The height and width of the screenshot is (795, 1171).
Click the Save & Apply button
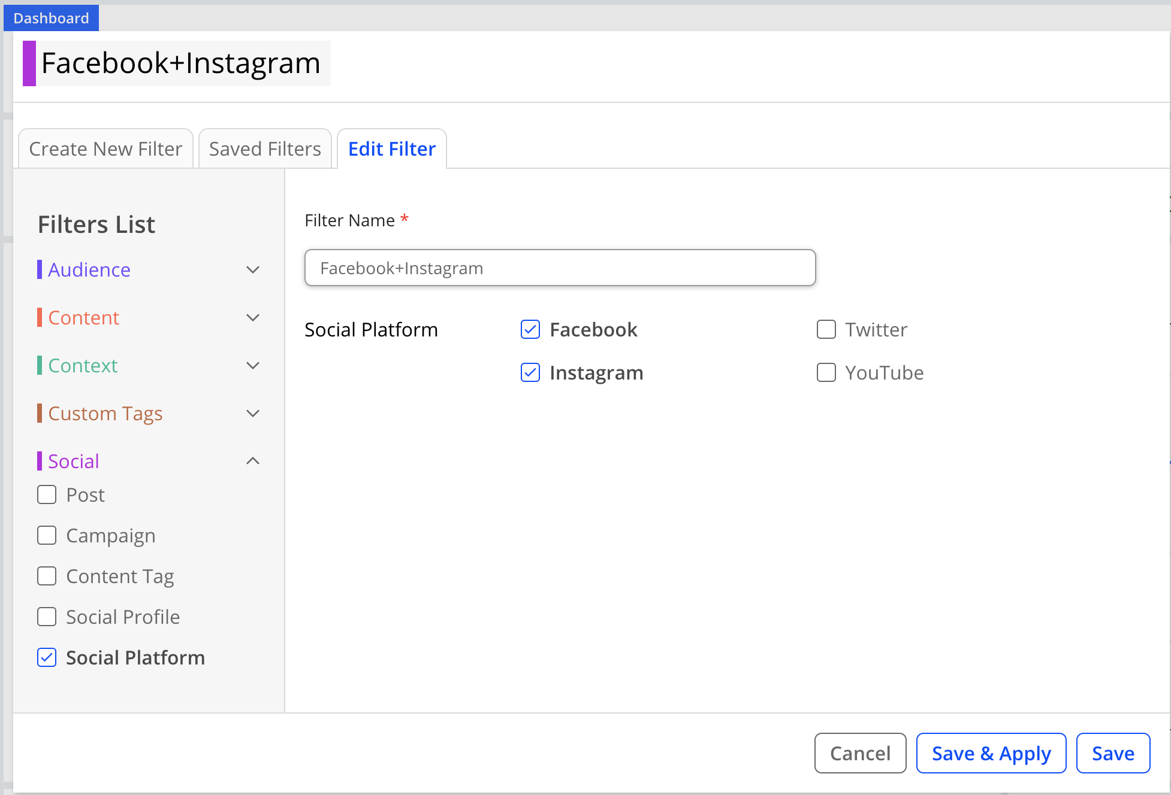point(991,753)
